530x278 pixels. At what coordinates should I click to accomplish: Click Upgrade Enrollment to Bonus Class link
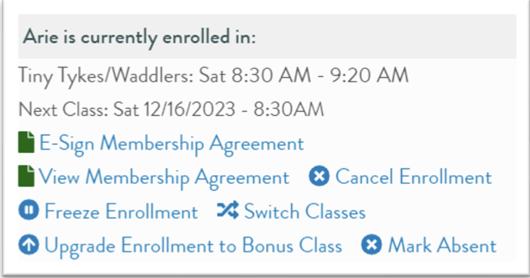pos(193,245)
